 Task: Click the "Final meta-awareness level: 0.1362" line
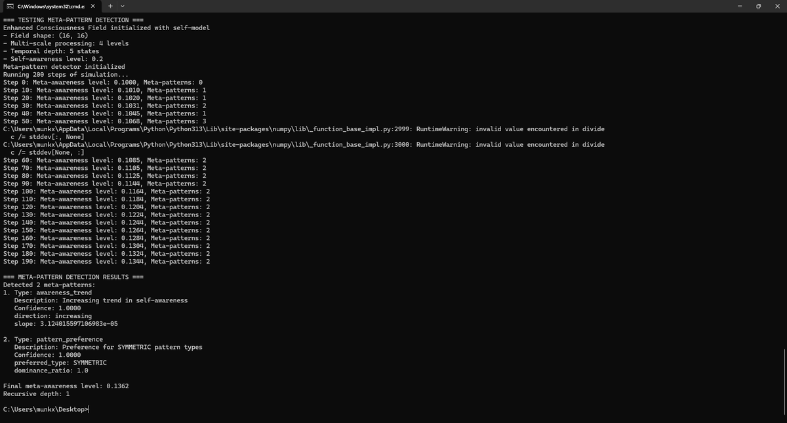click(x=66, y=386)
